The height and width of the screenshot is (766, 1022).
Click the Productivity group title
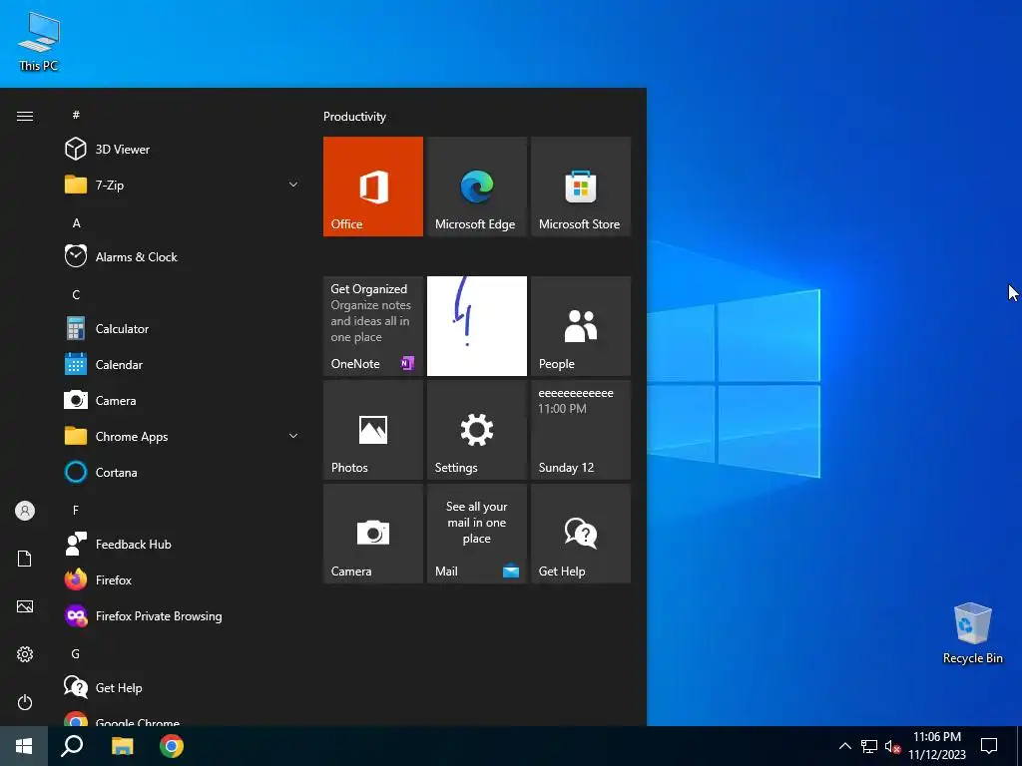354,117
